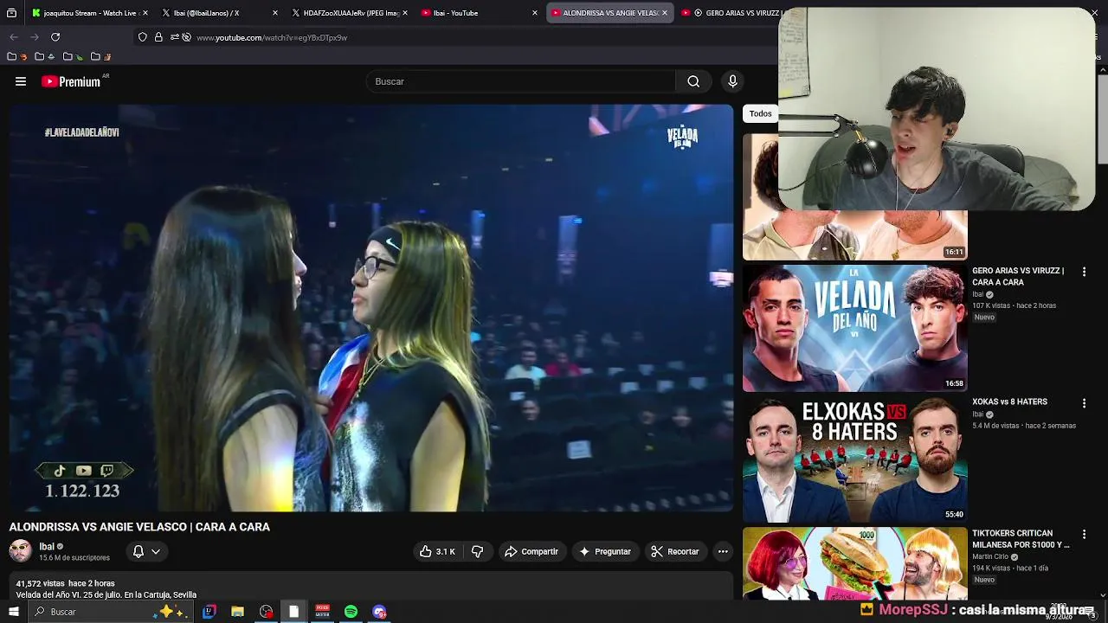Viewport: 1108px width, 623px height.
Task: Open the permissions icon beside the padlock
Action: tap(174, 37)
